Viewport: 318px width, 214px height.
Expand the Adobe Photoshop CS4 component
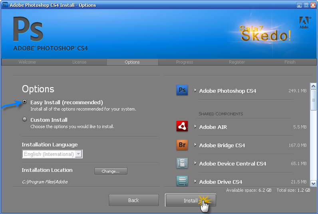pyautogui.click(x=195, y=90)
